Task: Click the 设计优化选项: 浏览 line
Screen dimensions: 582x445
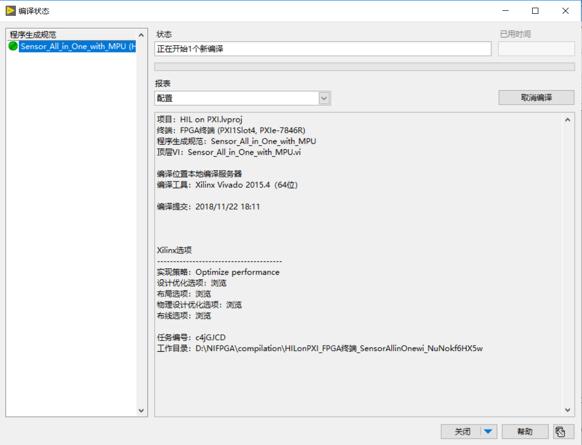Action: tap(192, 283)
